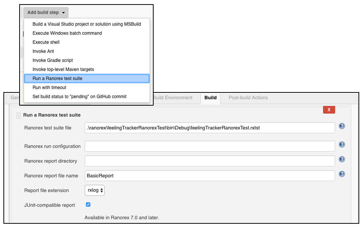Screen dimensions: 363x226
Task: Focus the Ranorex run configuration field
Action: coord(210,146)
